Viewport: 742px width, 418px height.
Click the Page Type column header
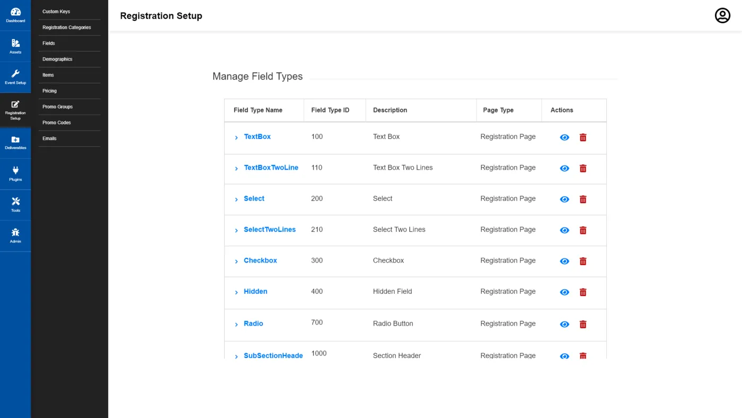pos(498,110)
